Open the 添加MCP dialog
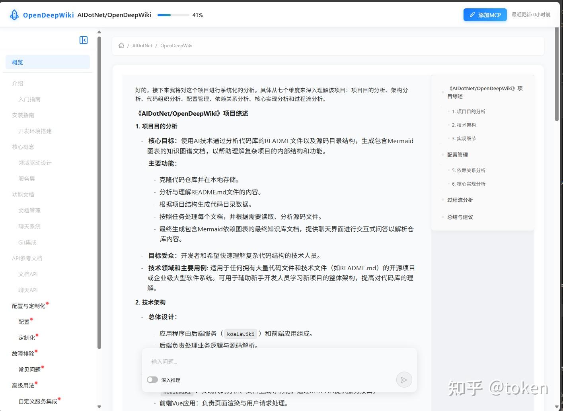 click(485, 15)
